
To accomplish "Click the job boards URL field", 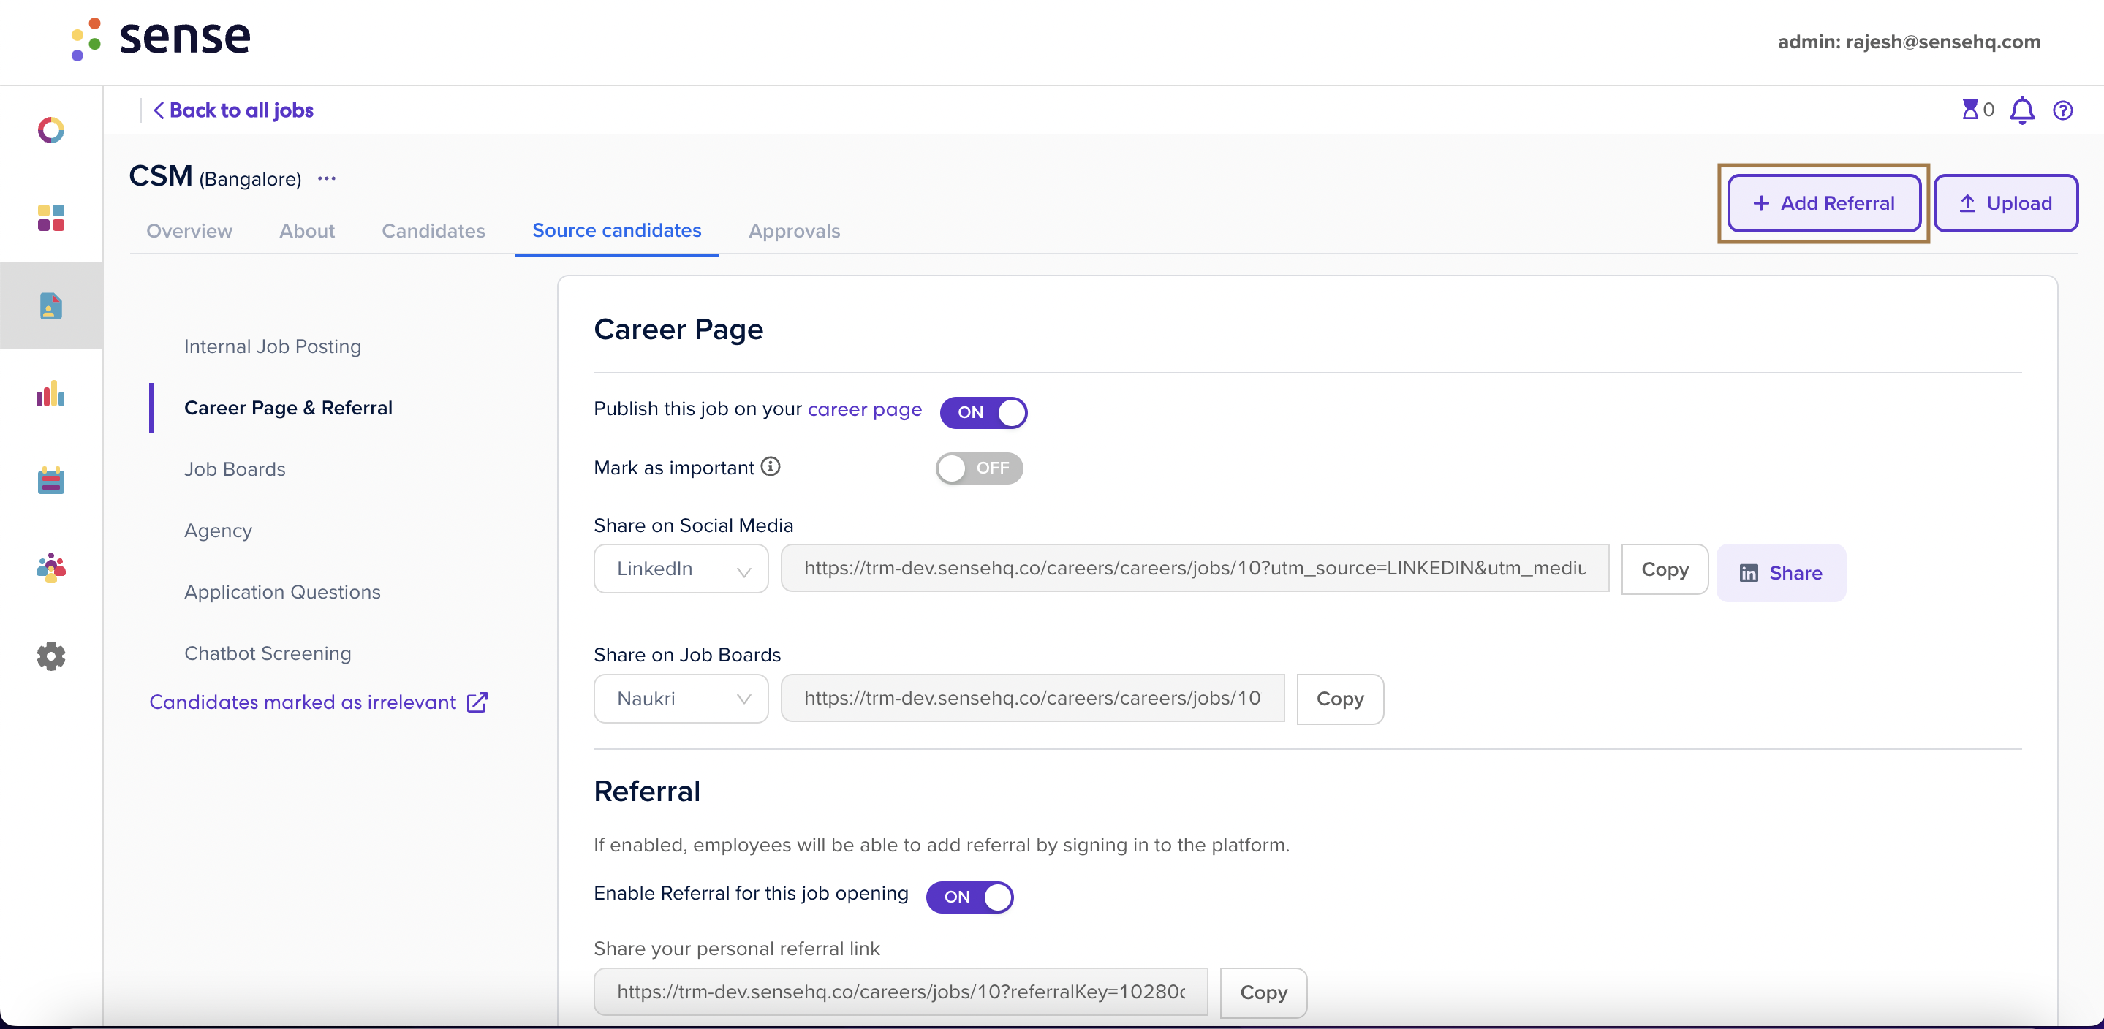I will pos(1032,698).
